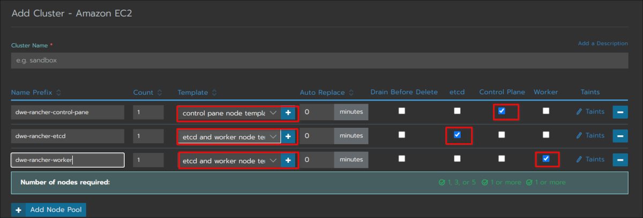The image size is (643, 218).
Task: Uncheck Control Plane for dwe-rancher-control-pane
Action: coord(502,111)
